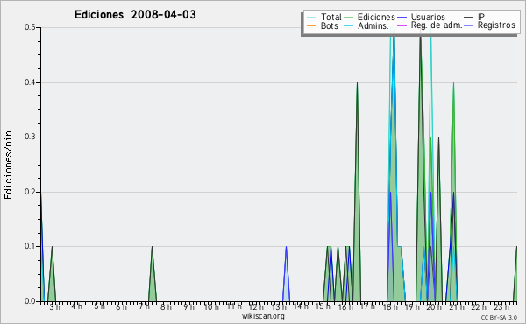Click the 0.5 y-axis tick label

pos(30,27)
